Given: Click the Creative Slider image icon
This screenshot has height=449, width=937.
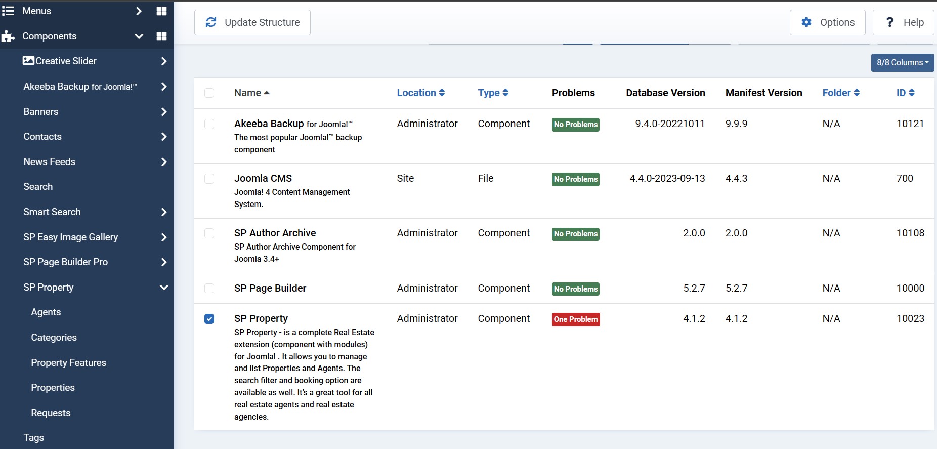Looking at the screenshot, I should click(28, 61).
